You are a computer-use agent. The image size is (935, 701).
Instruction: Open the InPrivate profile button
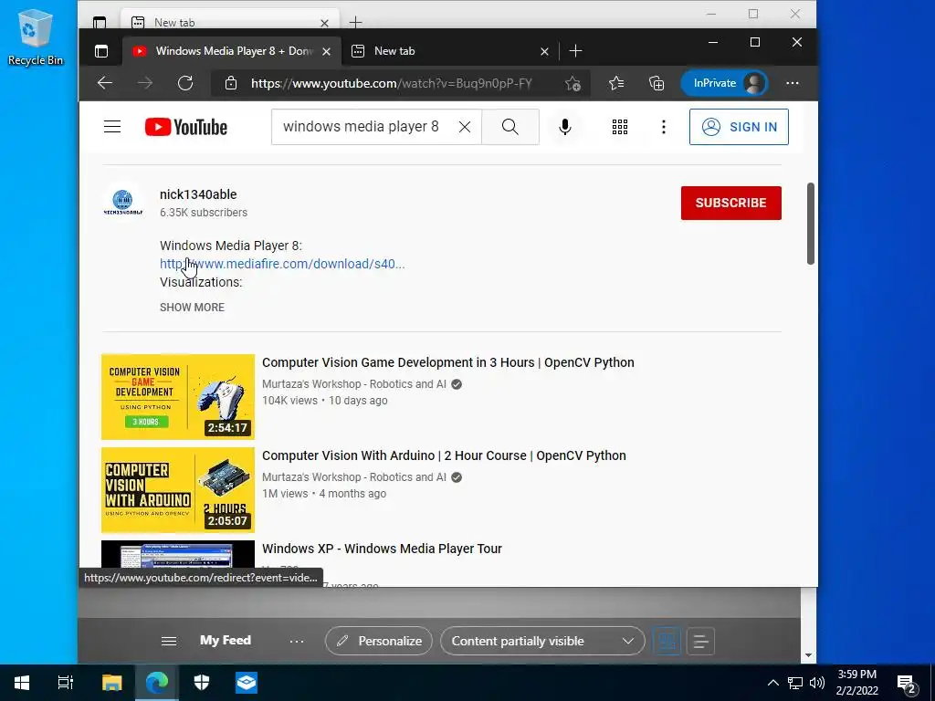coord(724,83)
